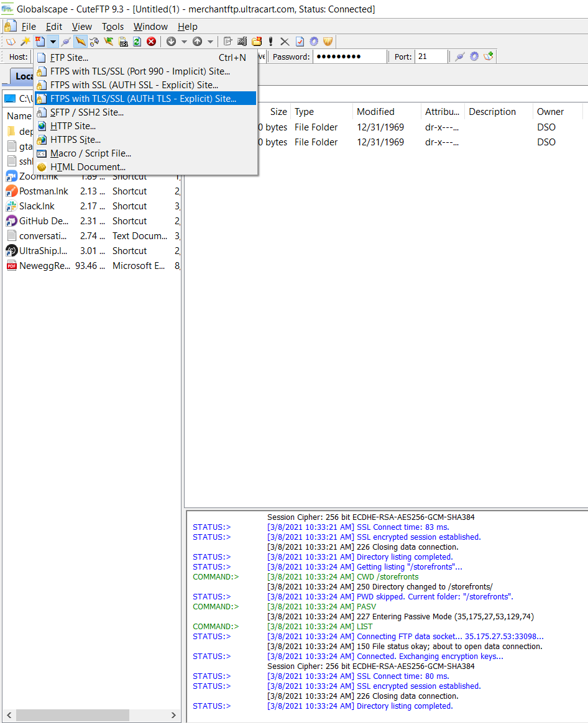Click the green arrow transfer icon
The width and height of the screenshot is (588, 723).
coord(108,42)
